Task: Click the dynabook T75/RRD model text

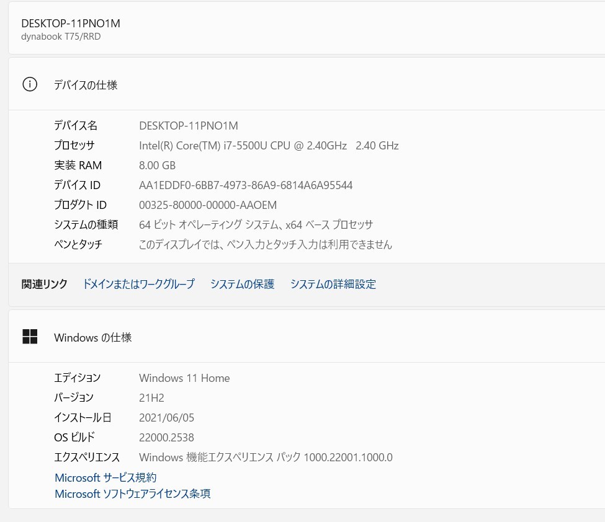Action: 61,37
